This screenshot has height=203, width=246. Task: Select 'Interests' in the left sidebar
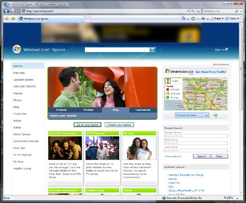click(19, 73)
